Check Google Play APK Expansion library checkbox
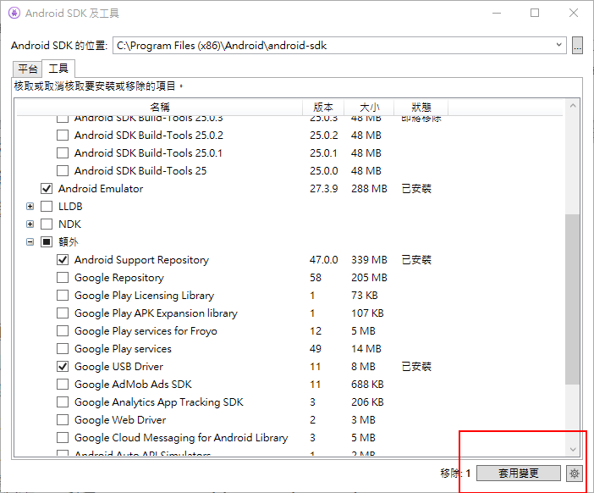This screenshot has height=493, width=594. point(63,313)
